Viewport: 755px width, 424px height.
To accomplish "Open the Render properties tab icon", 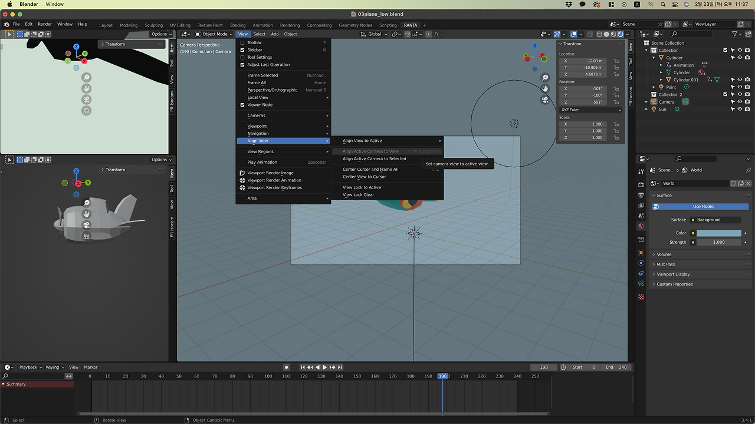I will 641,184.
